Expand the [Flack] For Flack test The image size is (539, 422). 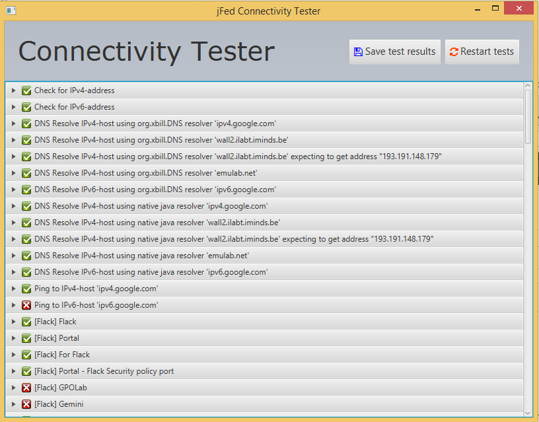pos(13,354)
